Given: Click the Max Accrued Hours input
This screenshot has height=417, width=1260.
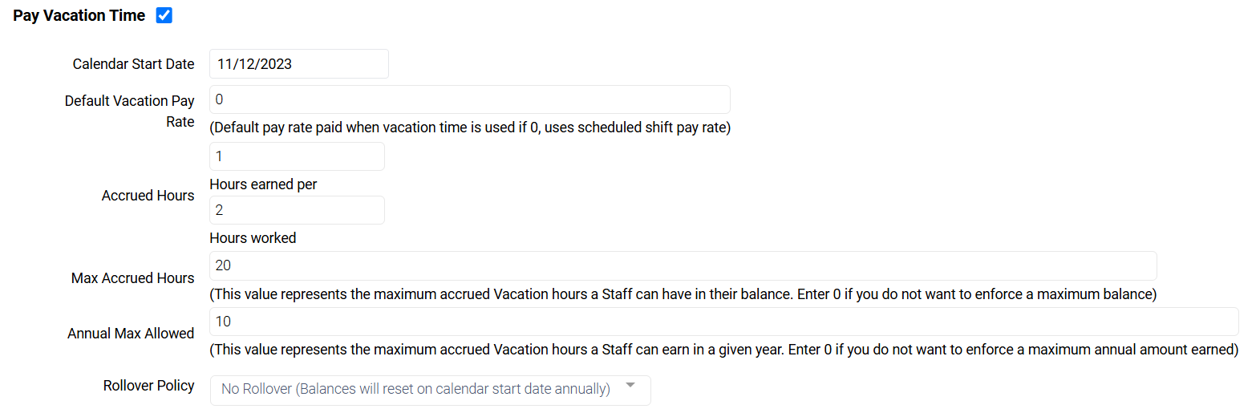Looking at the screenshot, I should pyautogui.click(x=683, y=265).
